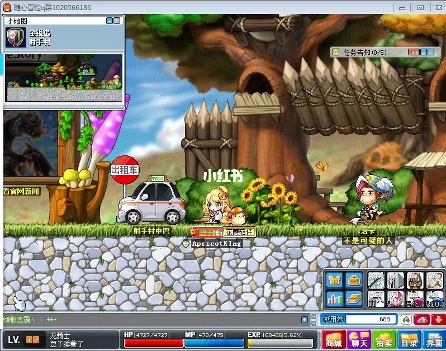Click the 射手村 map emblem icon
This screenshot has height=351, width=446.
pyautogui.click(x=16, y=37)
